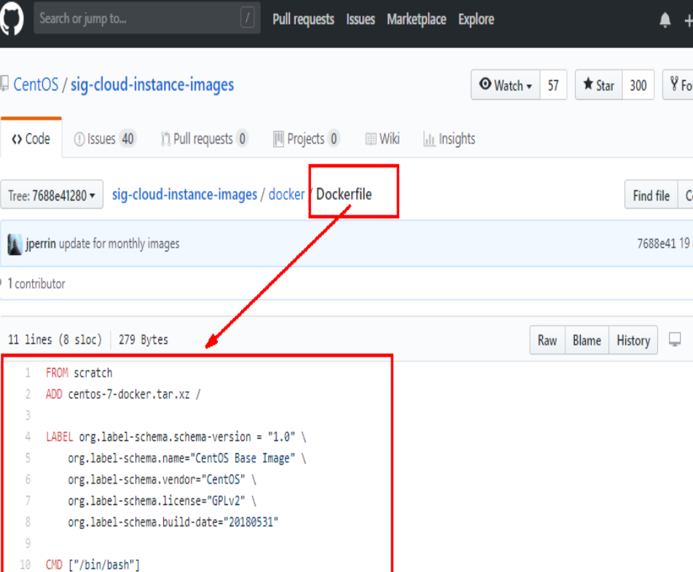Image resolution: width=693 pixels, height=572 pixels.
Task: Open the file History
Action: point(633,340)
